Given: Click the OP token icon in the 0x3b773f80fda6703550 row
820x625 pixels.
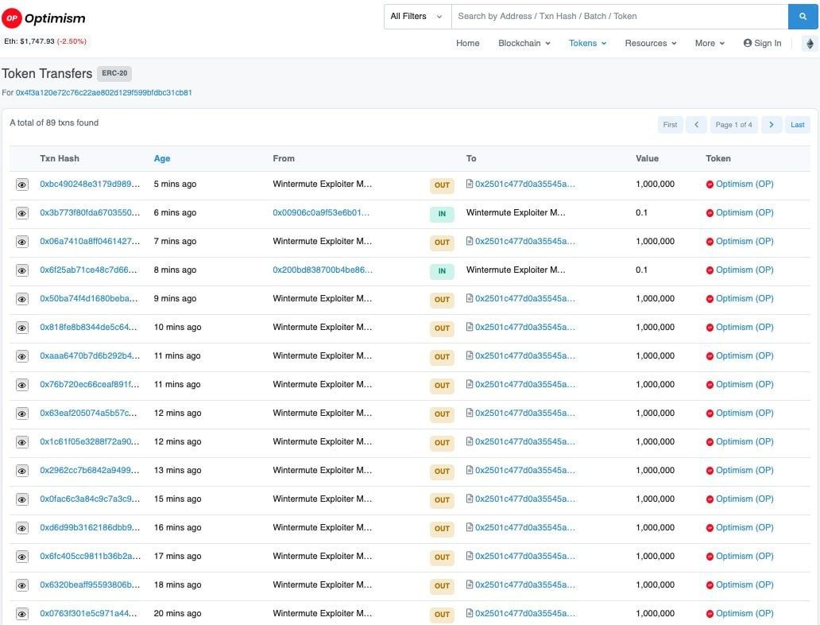Looking at the screenshot, I should pos(710,213).
